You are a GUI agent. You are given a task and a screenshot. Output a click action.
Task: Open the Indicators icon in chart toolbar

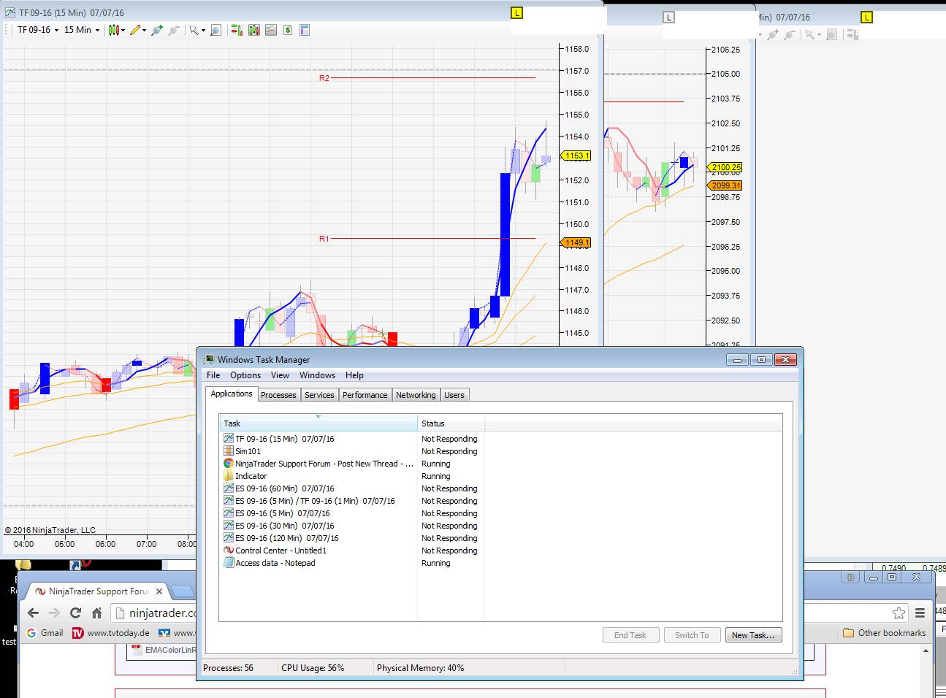click(271, 30)
